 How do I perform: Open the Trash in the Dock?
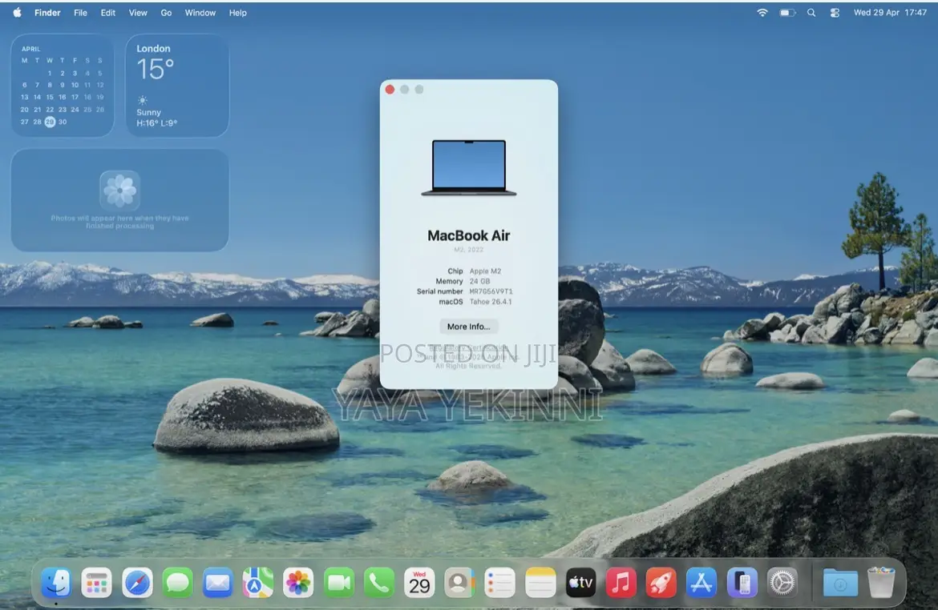pyautogui.click(x=881, y=583)
